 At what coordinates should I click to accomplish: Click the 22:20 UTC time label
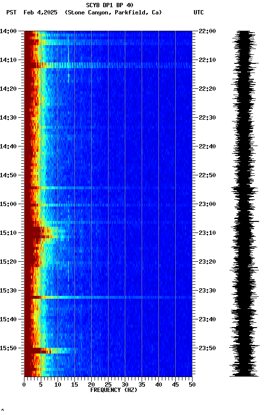[x=207, y=89]
